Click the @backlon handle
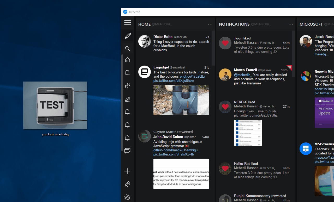The width and height of the screenshot is (334, 202). tap(180, 37)
